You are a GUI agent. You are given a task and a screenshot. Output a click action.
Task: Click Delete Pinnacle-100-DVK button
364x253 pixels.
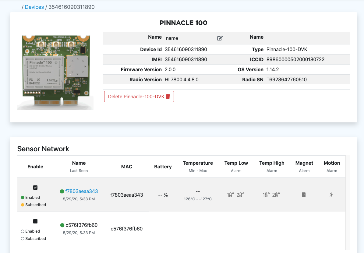coord(139,97)
